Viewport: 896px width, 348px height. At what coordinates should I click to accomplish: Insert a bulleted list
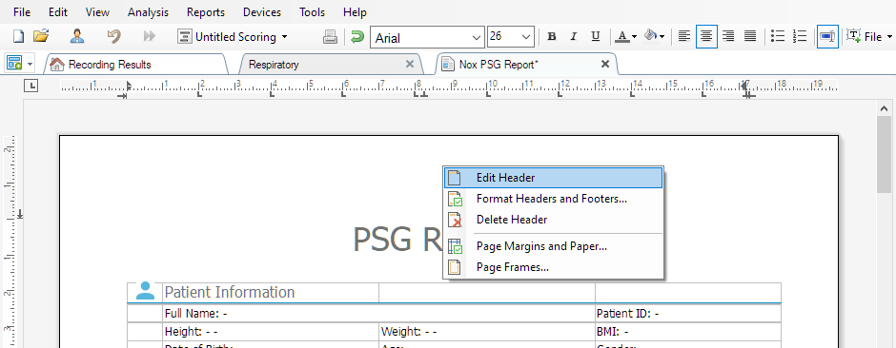(778, 37)
